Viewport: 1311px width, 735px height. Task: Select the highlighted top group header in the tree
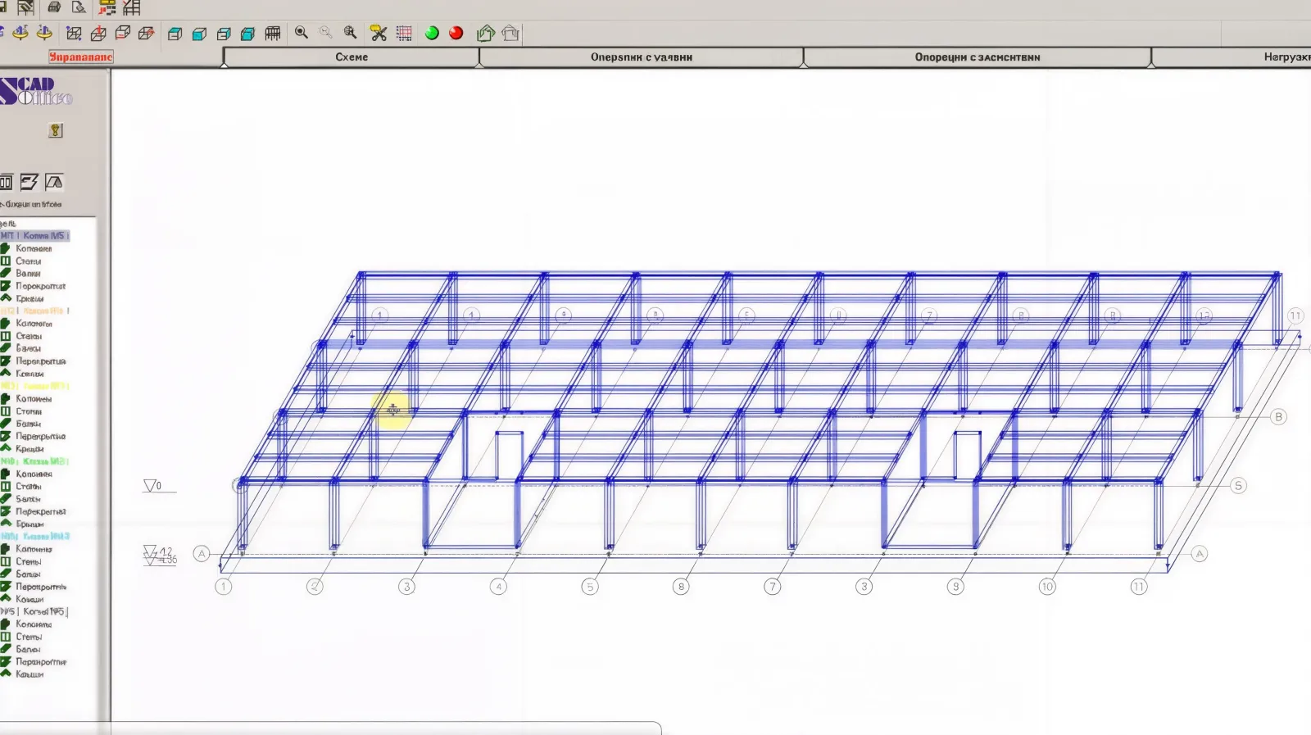click(35, 236)
